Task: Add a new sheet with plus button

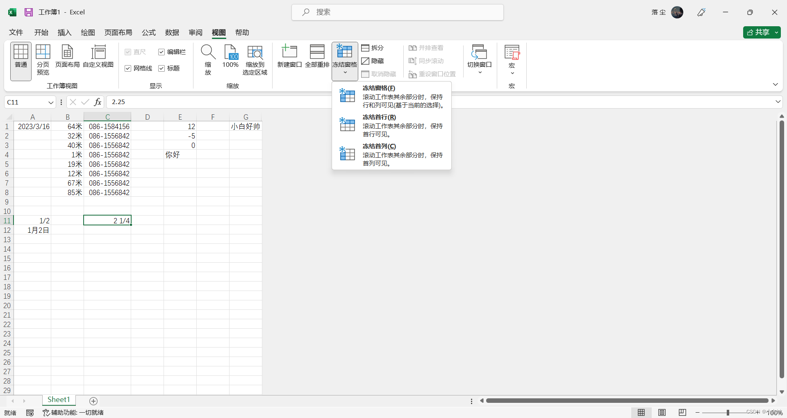Action: tap(93, 401)
